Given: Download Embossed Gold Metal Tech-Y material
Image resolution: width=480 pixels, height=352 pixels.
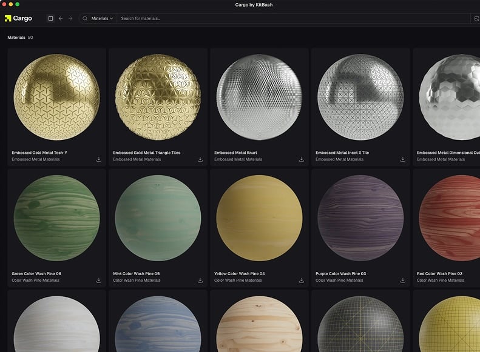Looking at the screenshot, I should (x=99, y=159).
